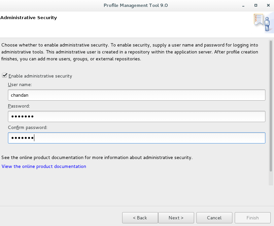Viewport: 274px width, 226px height.
Task: Close the Profile Management Tool window
Action: [x=268, y=5]
